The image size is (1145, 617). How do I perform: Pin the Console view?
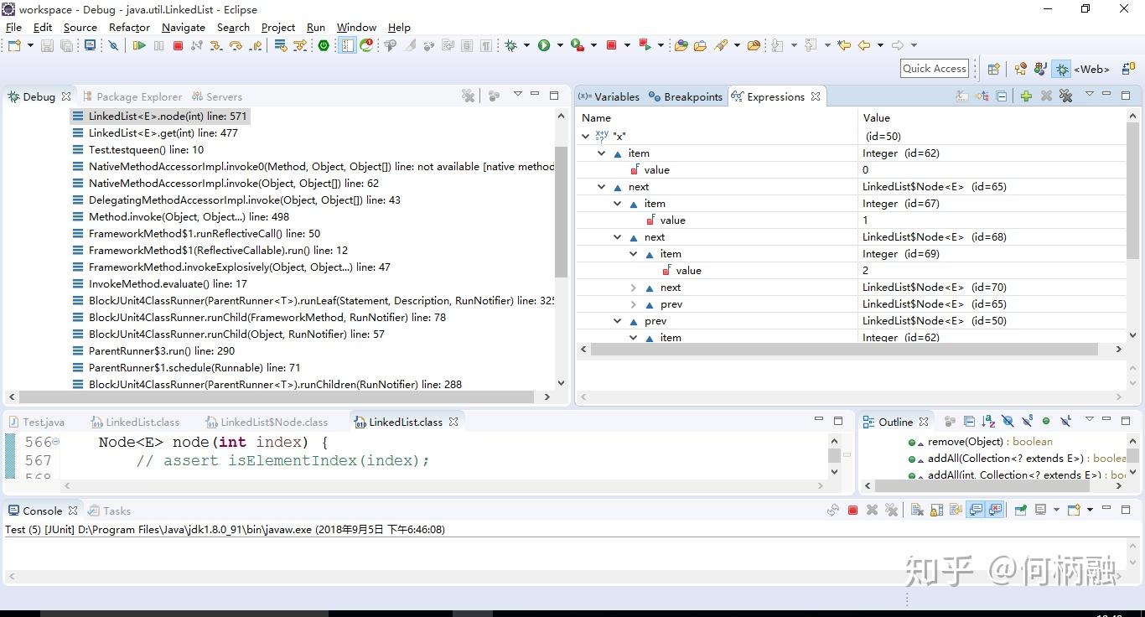1020,510
